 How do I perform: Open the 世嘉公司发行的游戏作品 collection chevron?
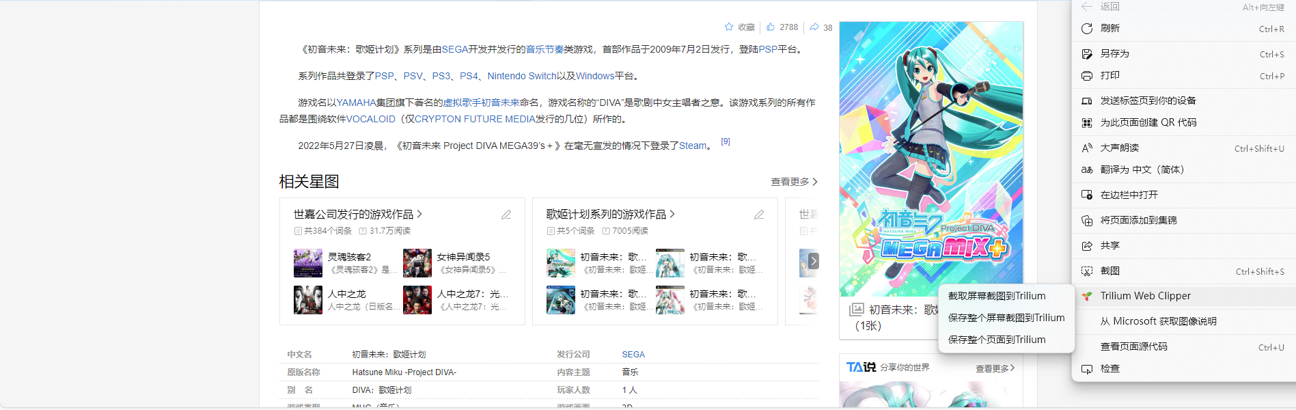tap(419, 215)
